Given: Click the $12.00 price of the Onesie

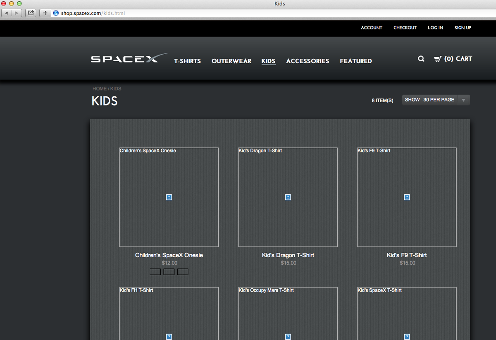Looking at the screenshot, I should click(169, 263).
